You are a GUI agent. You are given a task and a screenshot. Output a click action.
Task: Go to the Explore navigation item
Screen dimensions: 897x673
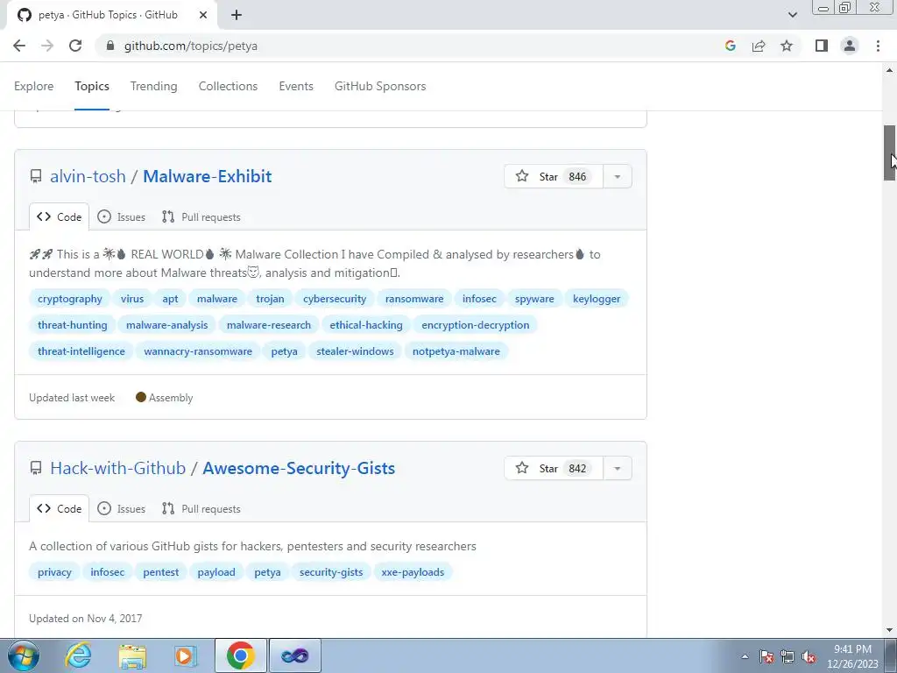[x=34, y=87]
